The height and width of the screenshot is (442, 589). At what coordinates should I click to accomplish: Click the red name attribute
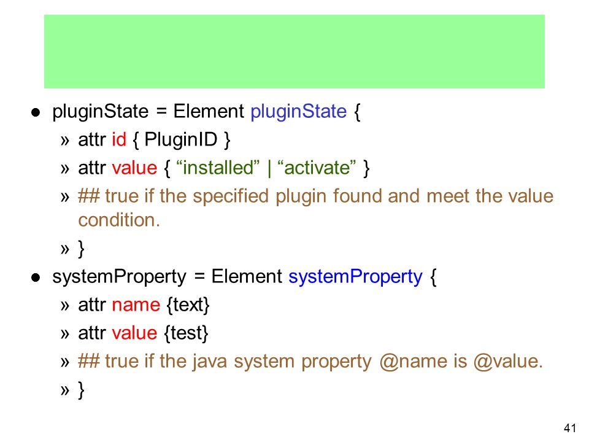(x=136, y=305)
